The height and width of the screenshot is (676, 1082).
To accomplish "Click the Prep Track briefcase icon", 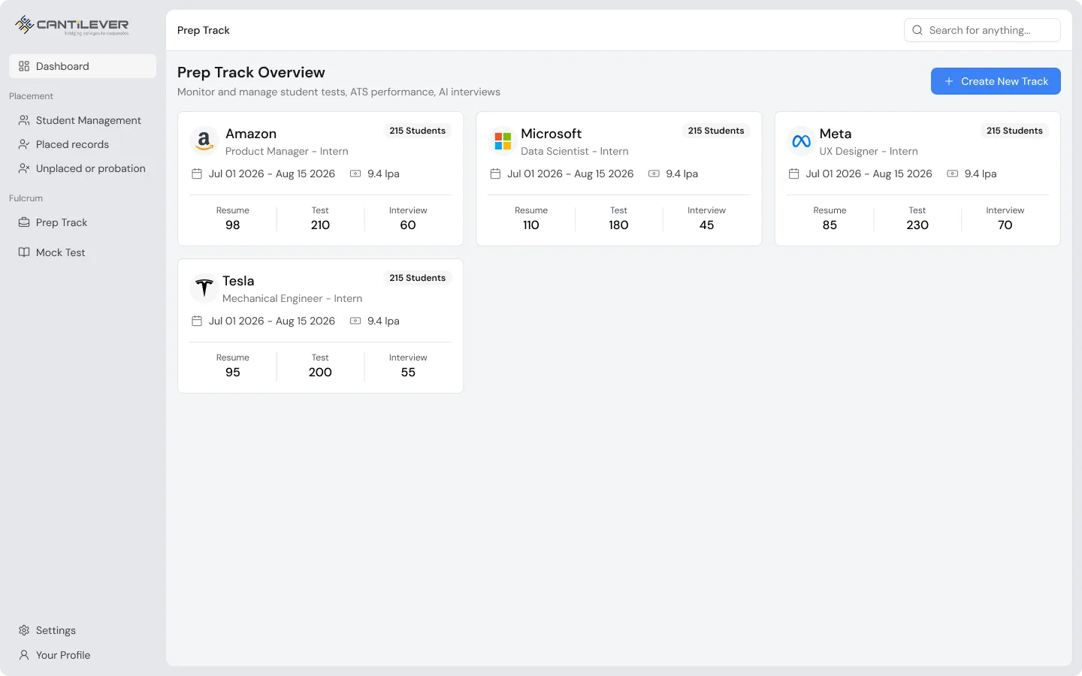I will coord(24,222).
